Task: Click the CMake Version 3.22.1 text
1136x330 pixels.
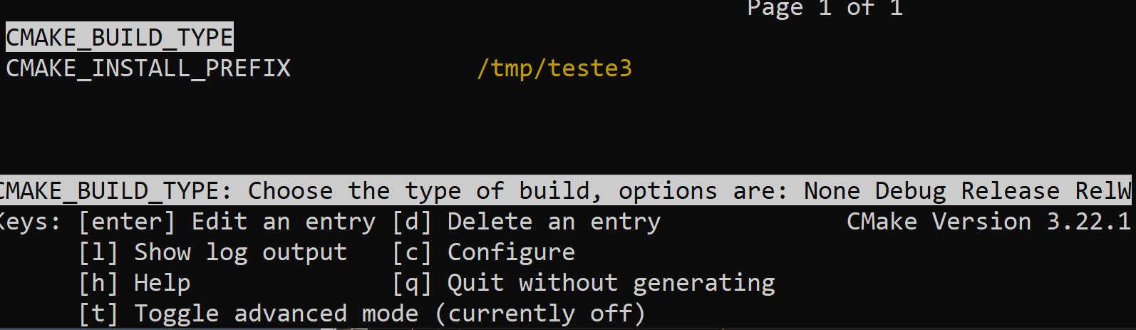Action: point(988,222)
